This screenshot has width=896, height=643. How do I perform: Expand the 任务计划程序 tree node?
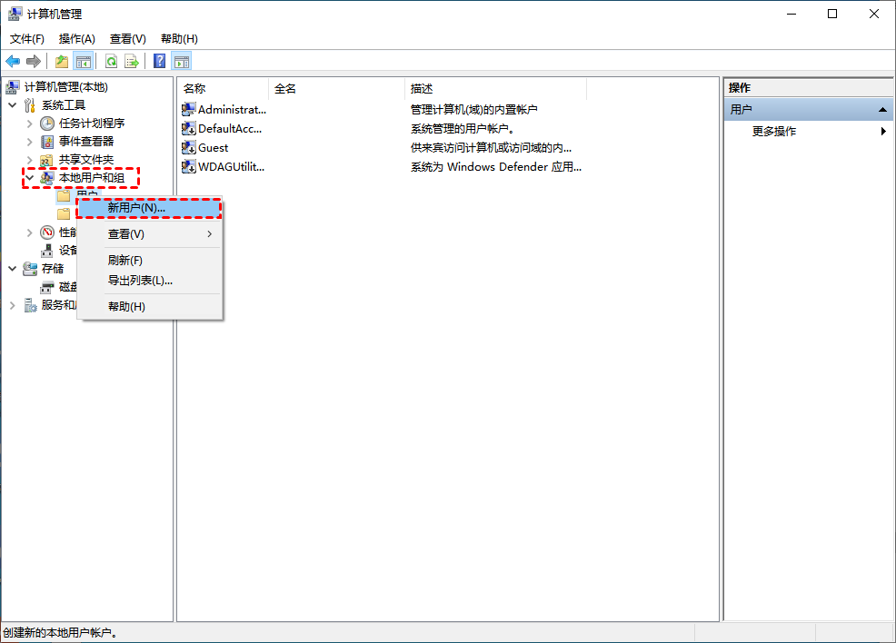pos(29,124)
